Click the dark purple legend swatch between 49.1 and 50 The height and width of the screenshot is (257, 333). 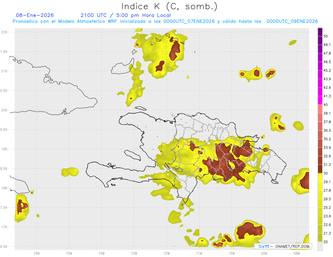click(320, 40)
